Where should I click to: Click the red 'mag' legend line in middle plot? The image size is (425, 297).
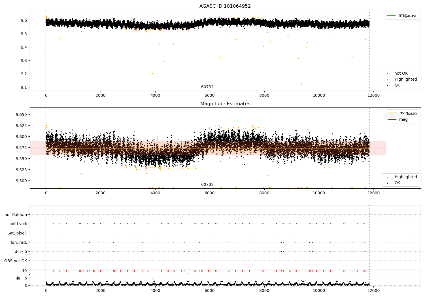click(x=392, y=119)
